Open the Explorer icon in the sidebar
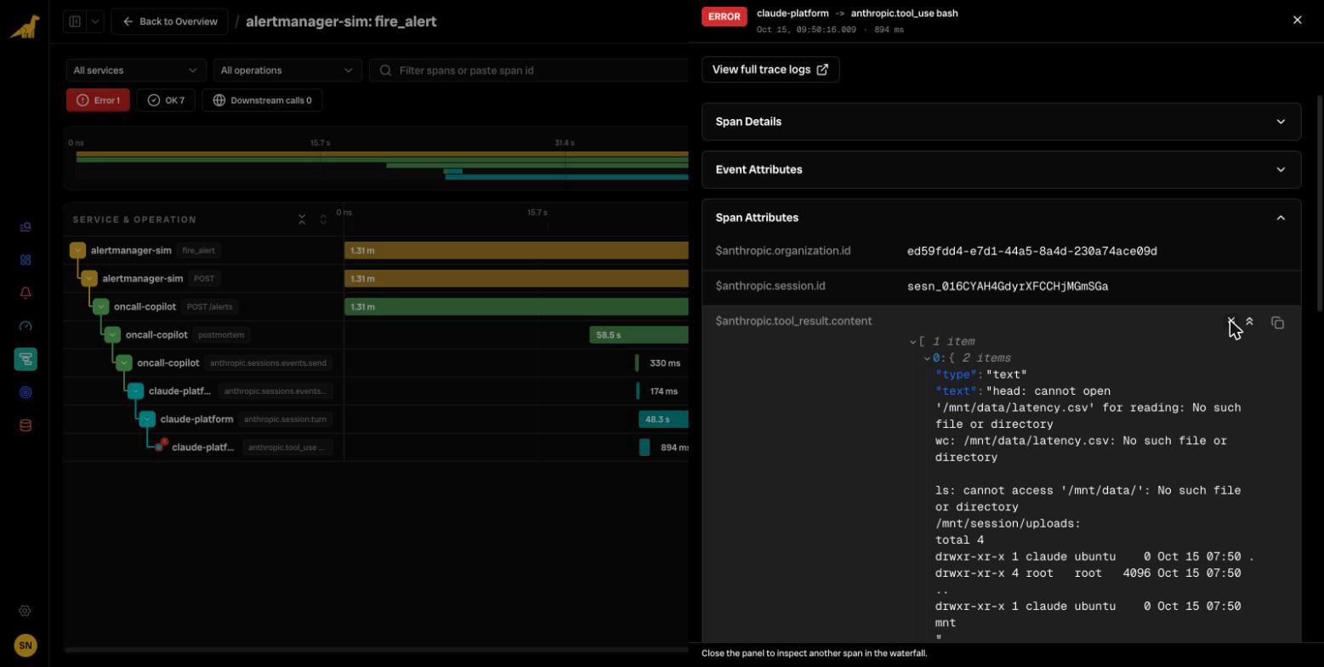This screenshot has width=1324, height=667. coord(26,227)
